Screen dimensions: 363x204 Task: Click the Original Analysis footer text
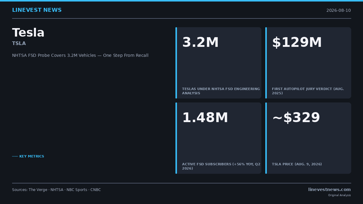[339, 195]
